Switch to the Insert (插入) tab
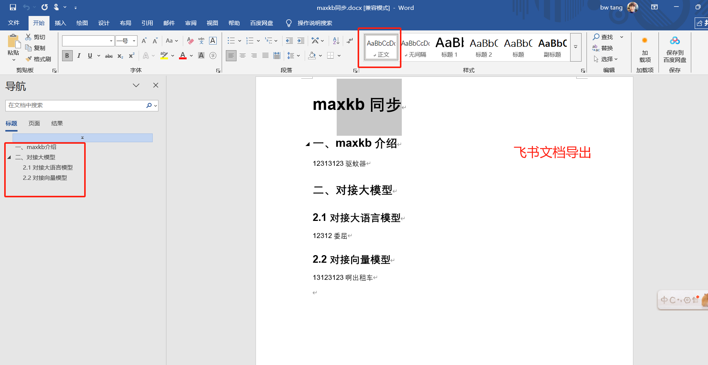This screenshot has width=708, height=365. coord(61,23)
